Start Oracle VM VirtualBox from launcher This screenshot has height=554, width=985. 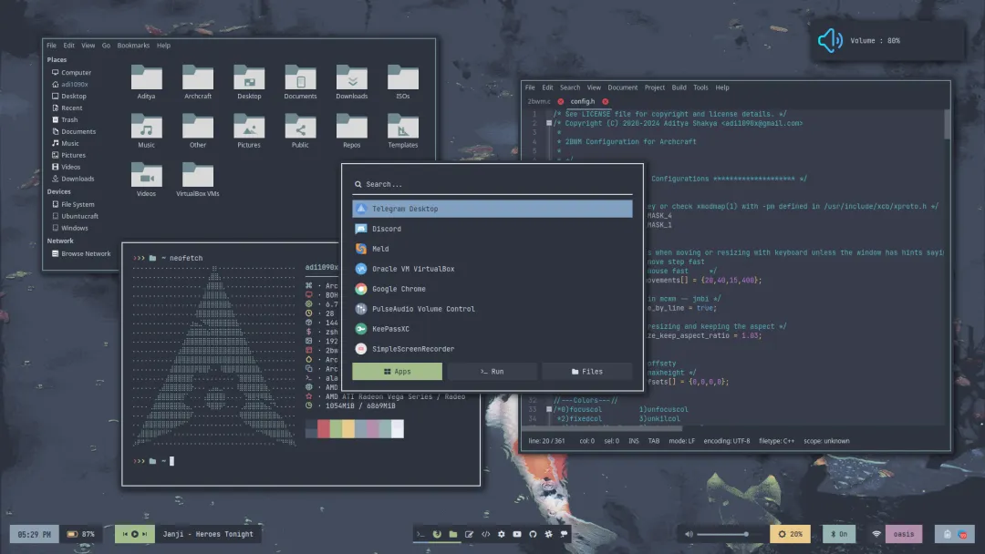click(492, 269)
